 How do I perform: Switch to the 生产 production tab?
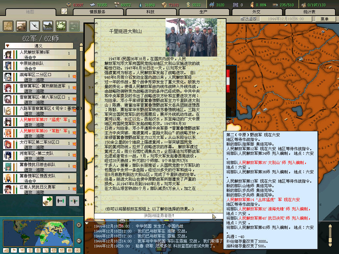204,12
